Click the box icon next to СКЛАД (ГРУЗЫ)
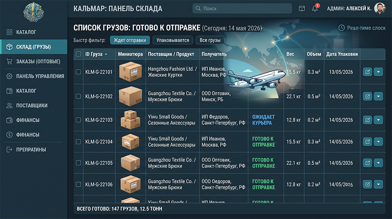Image resolution: width=392 pixels, height=219 pixels. point(9,47)
